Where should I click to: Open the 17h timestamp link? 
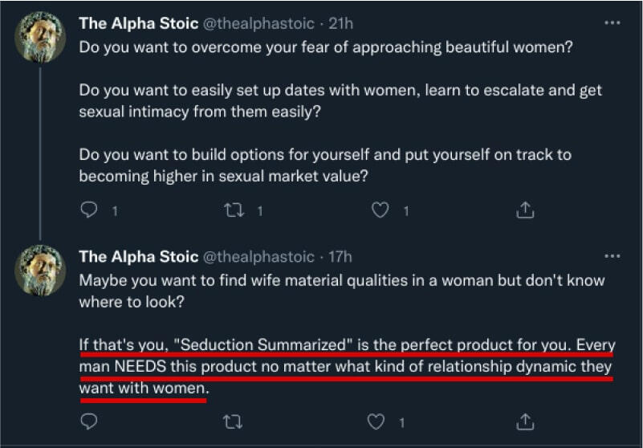[x=340, y=257]
